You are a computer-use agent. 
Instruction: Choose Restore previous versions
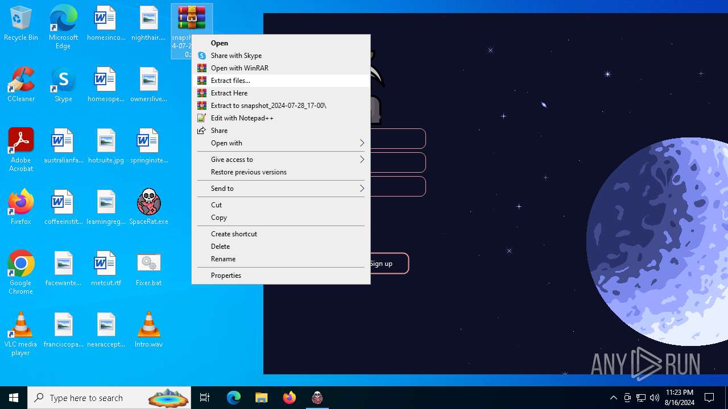tap(281, 172)
